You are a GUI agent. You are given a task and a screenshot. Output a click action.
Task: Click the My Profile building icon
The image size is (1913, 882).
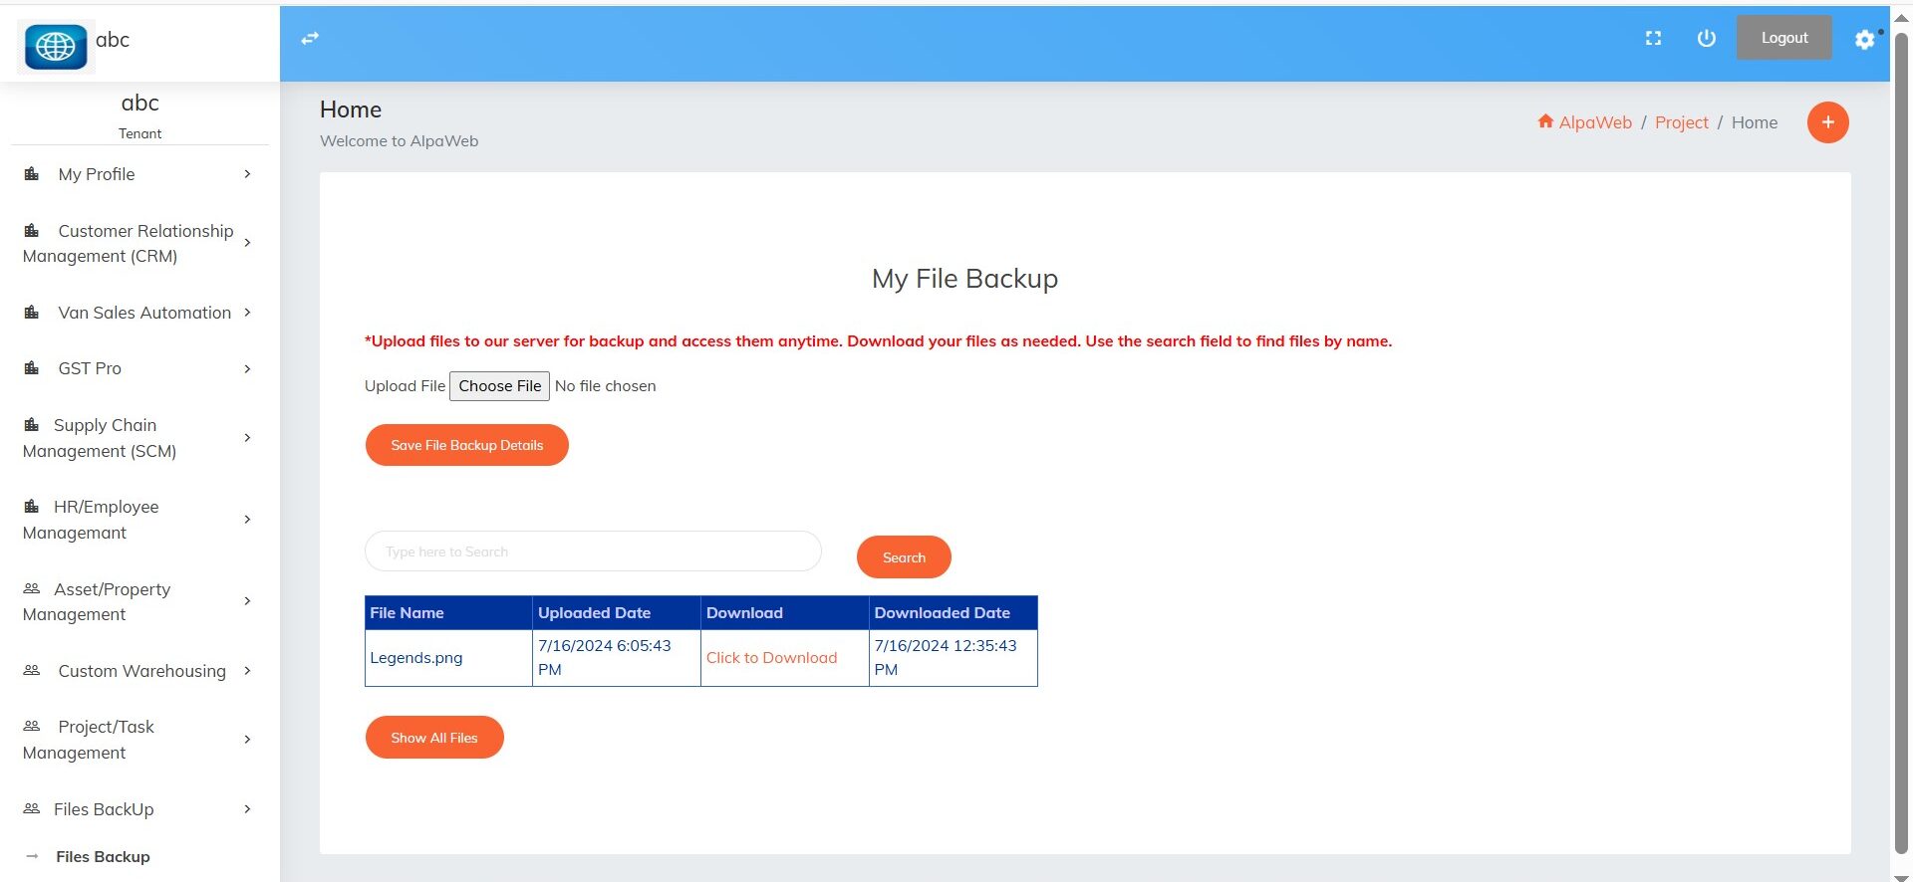click(x=32, y=174)
